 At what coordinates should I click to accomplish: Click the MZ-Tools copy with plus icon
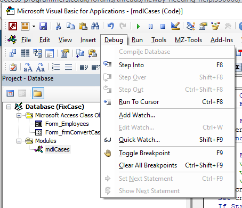[80, 53]
